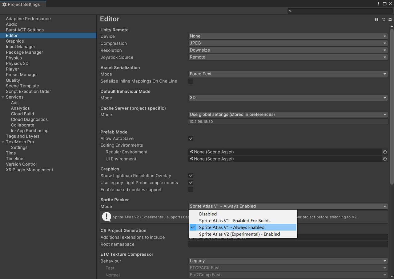The height and width of the screenshot is (279, 394).
Task: Open Default Behaviour Mode 3D dropdown
Action: click(288, 98)
